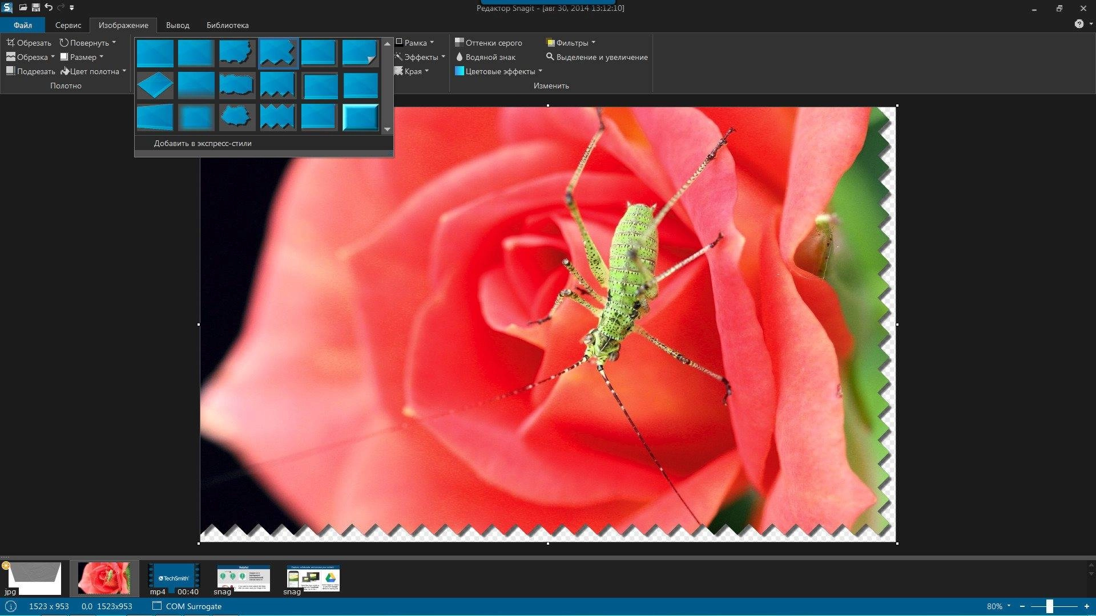Pick the beveled frame style
The width and height of the screenshot is (1096, 616).
point(360,117)
